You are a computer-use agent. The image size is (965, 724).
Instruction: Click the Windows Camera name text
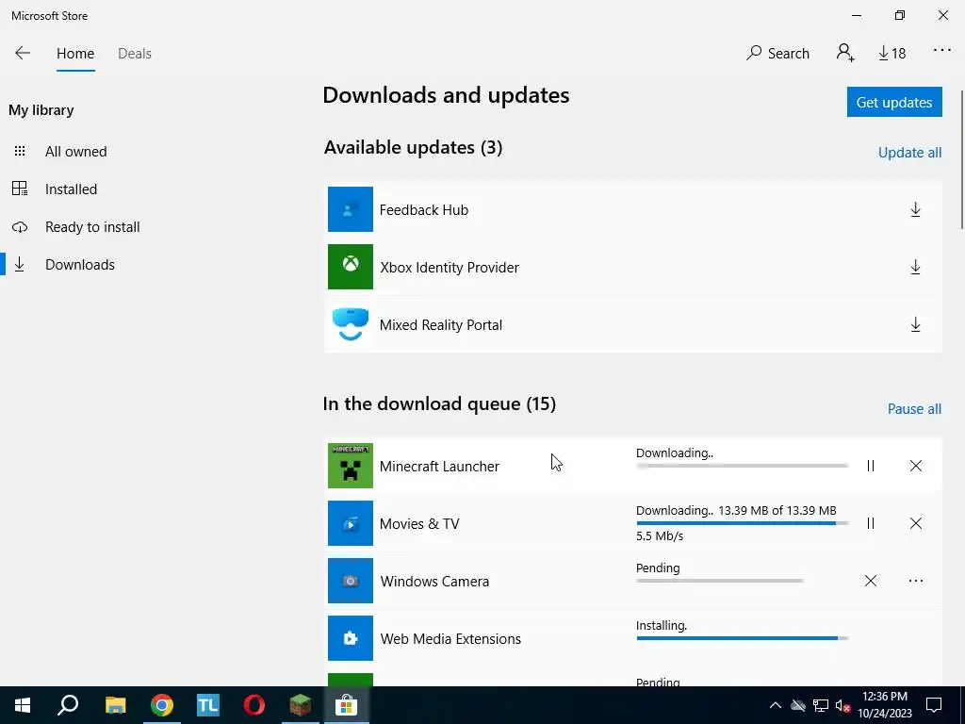[x=434, y=581]
